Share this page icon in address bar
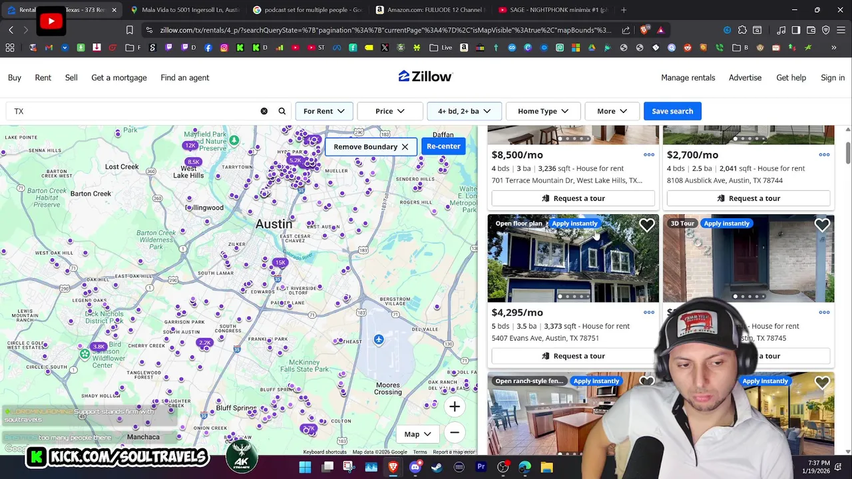 (x=626, y=30)
